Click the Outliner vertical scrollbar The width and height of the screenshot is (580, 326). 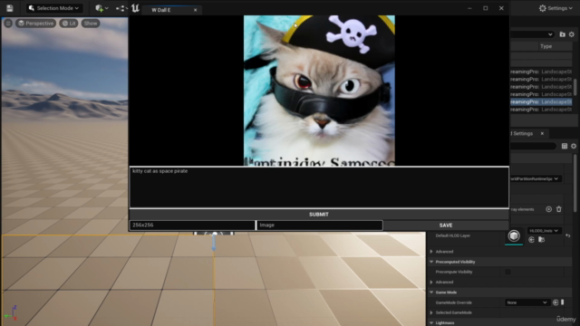click(575, 87)
